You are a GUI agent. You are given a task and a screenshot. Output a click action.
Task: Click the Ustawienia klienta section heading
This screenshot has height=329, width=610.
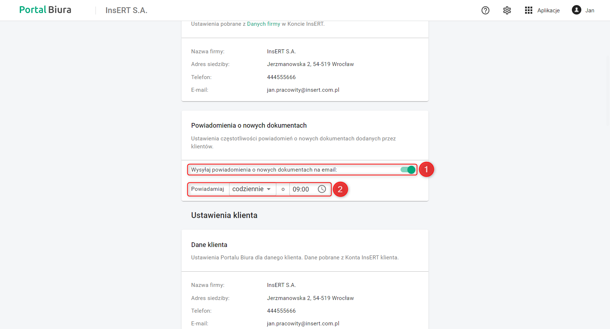click(224, 215)
